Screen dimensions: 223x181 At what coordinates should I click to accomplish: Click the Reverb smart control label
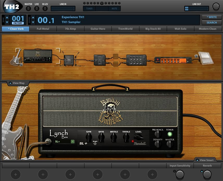(207, 166)
